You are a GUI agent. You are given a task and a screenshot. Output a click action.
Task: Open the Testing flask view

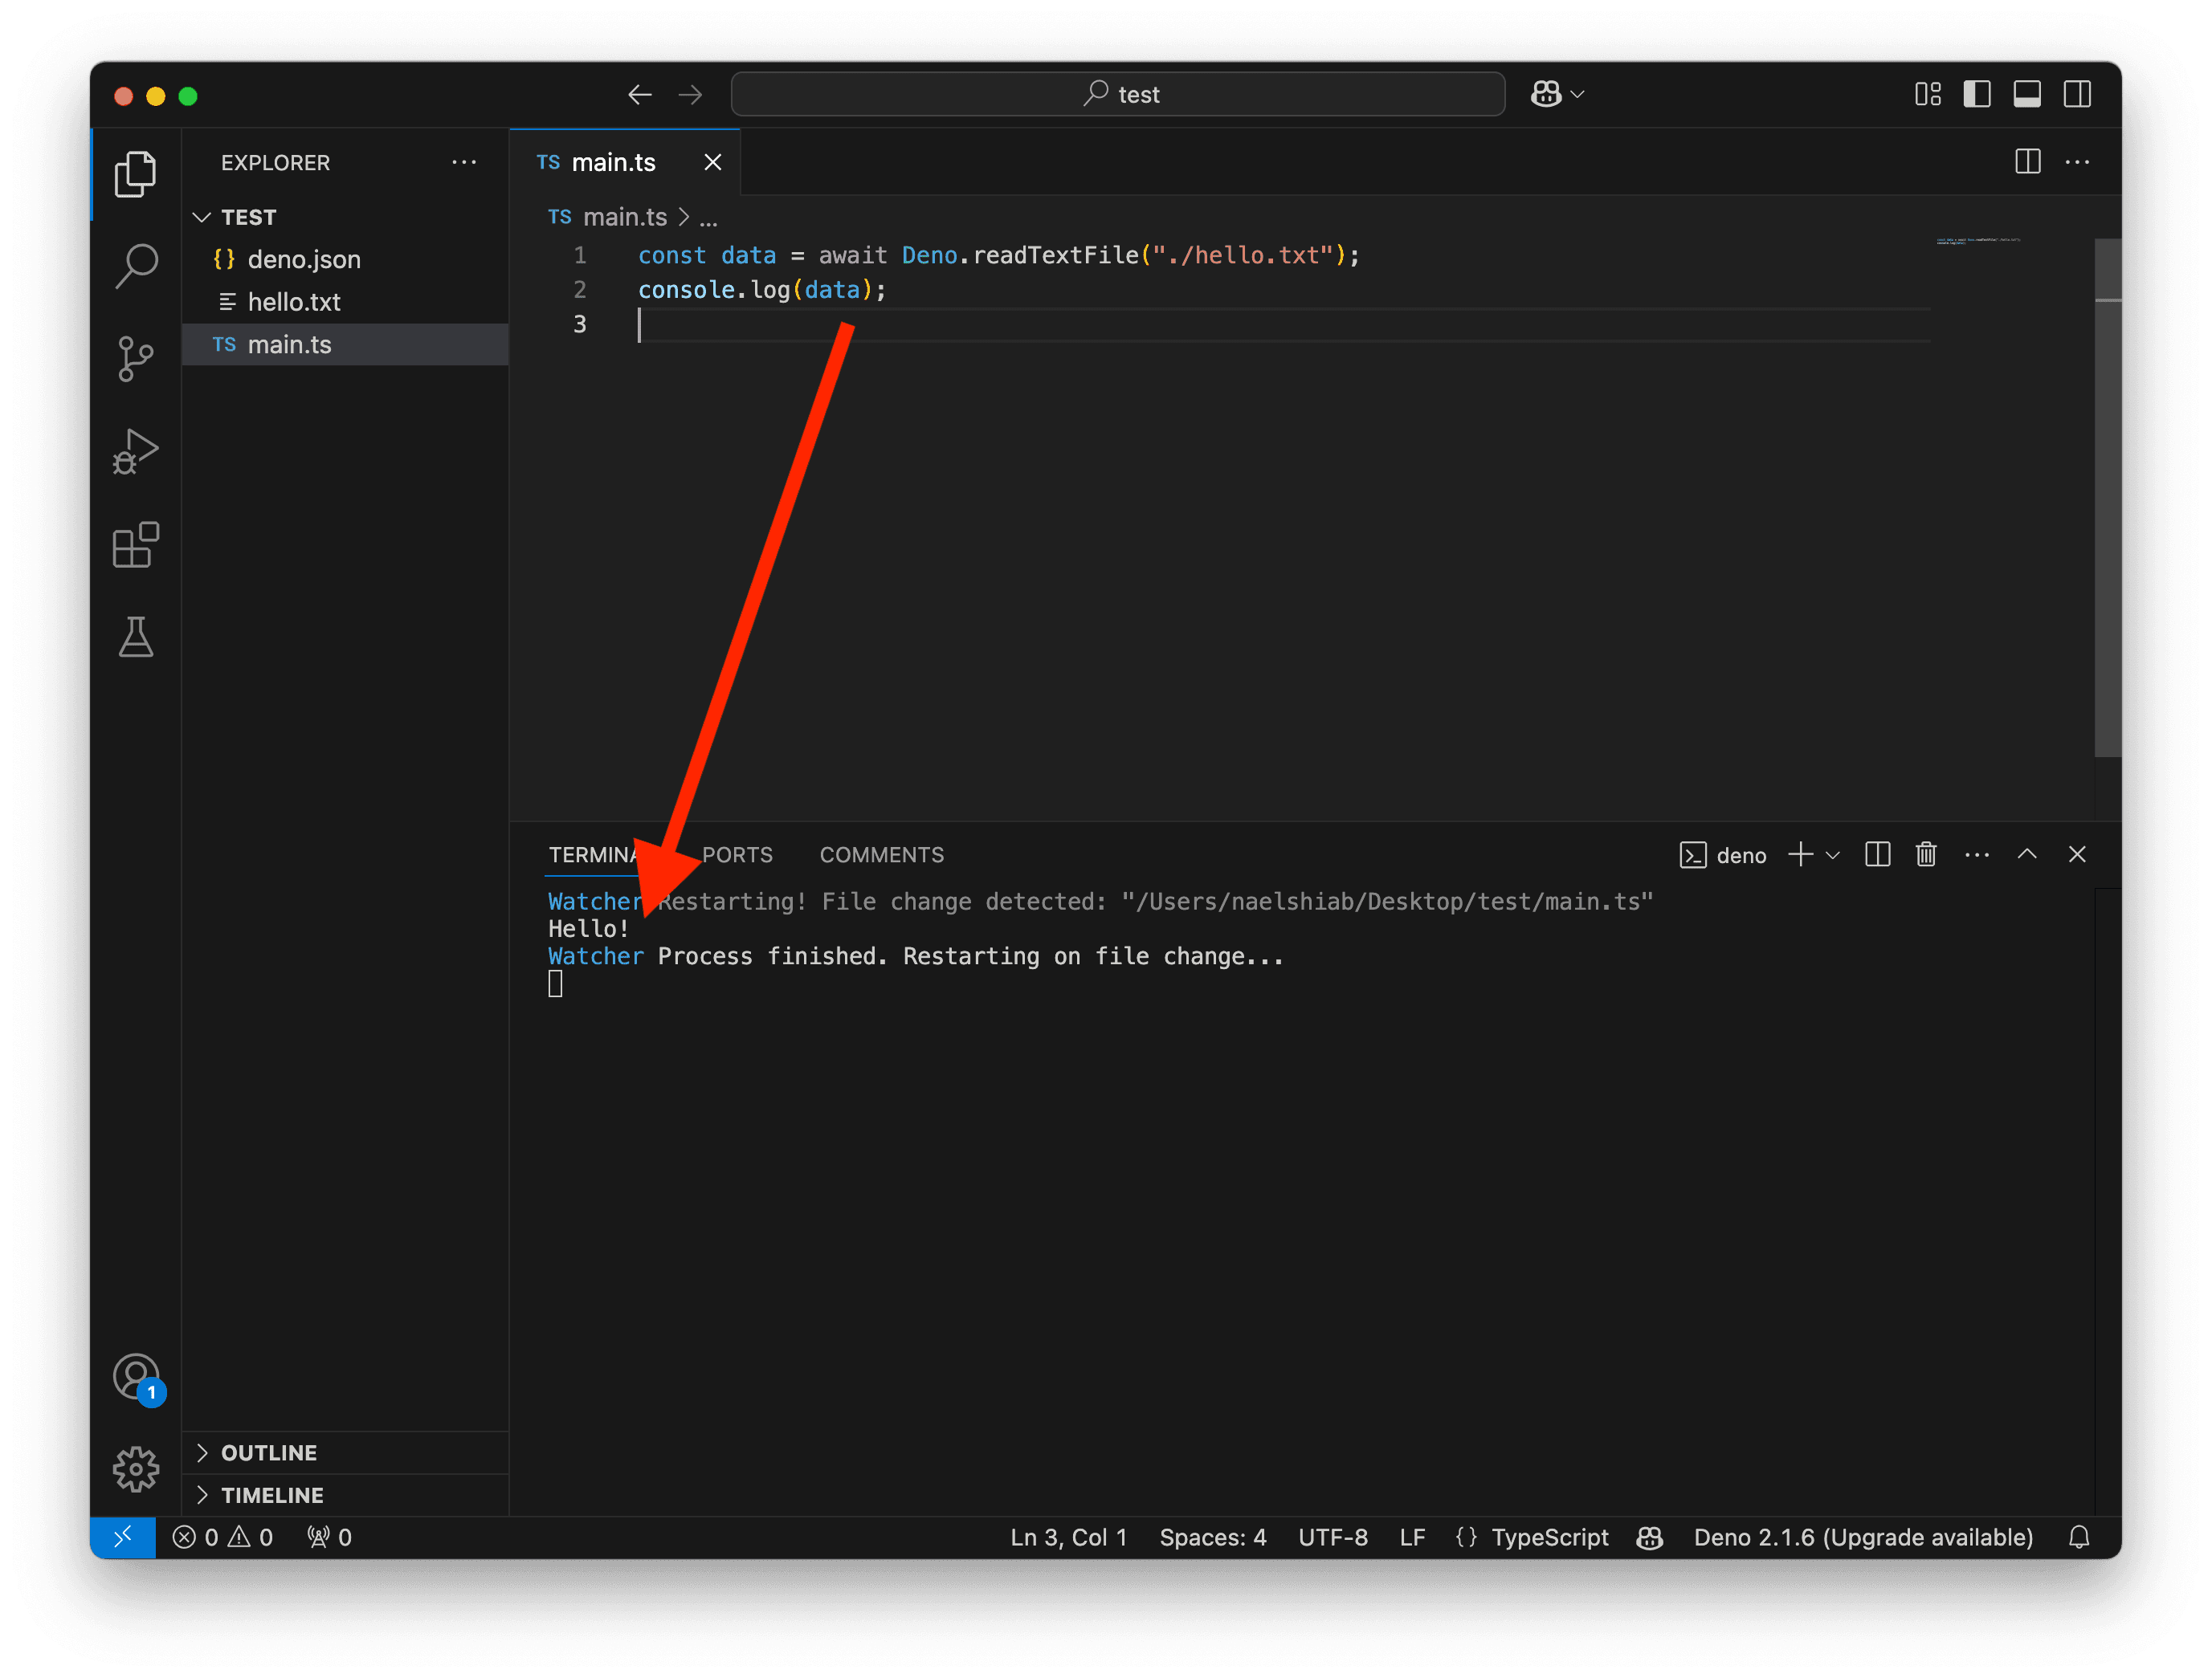pyautogui.click(x=135, y=637)
